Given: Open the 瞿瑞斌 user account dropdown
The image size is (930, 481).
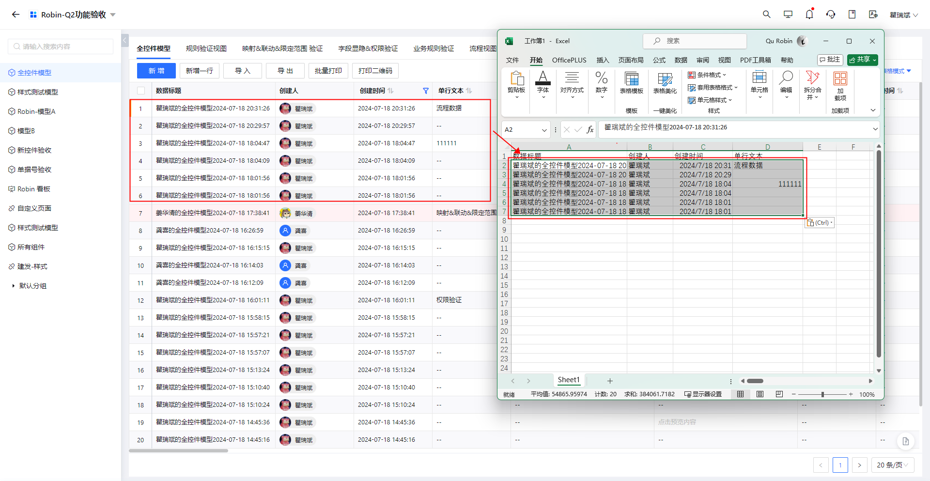Looking at the screenshot, I should 904,15.
